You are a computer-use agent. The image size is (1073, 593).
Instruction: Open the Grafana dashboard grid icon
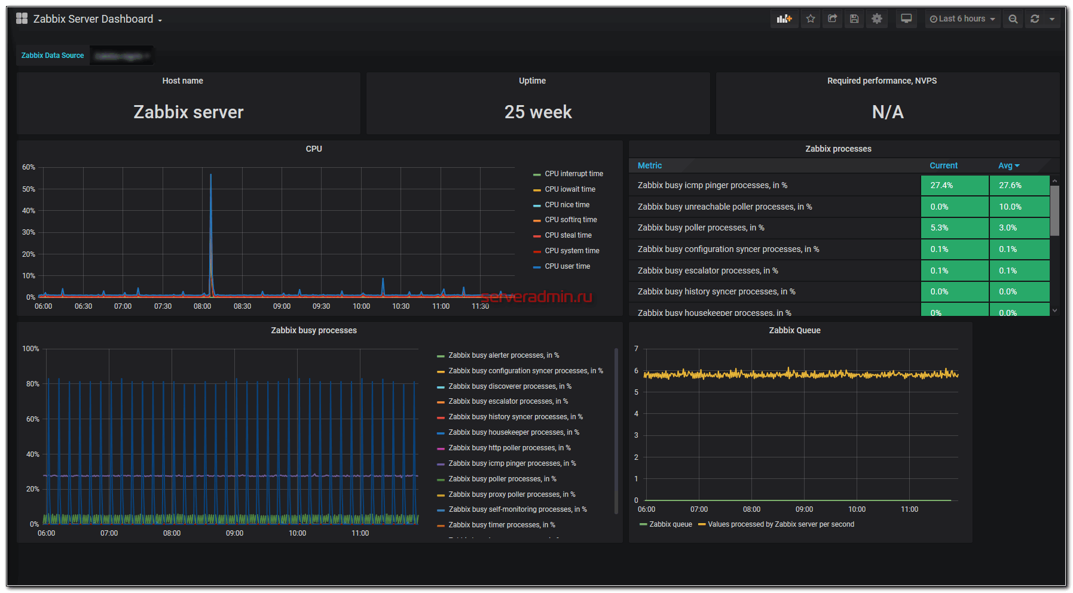[x=22, y=19]
